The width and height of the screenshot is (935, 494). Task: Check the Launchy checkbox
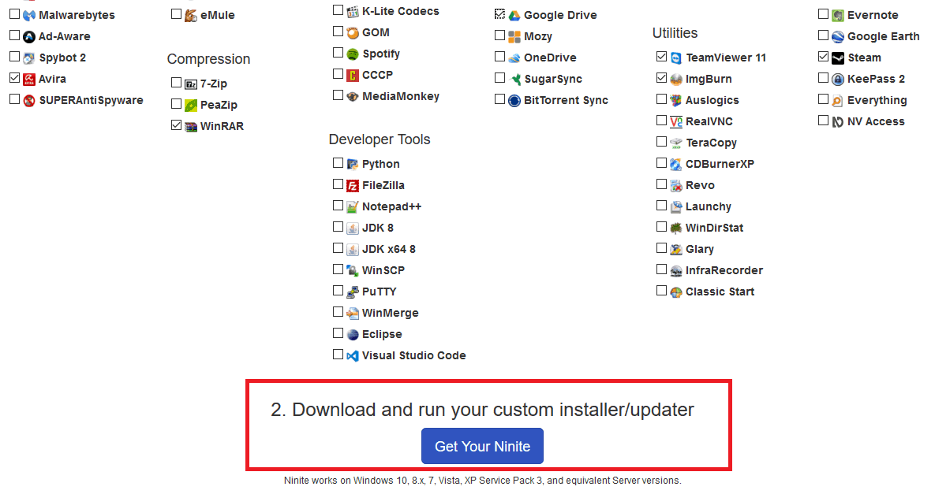[x=661, y=206]
